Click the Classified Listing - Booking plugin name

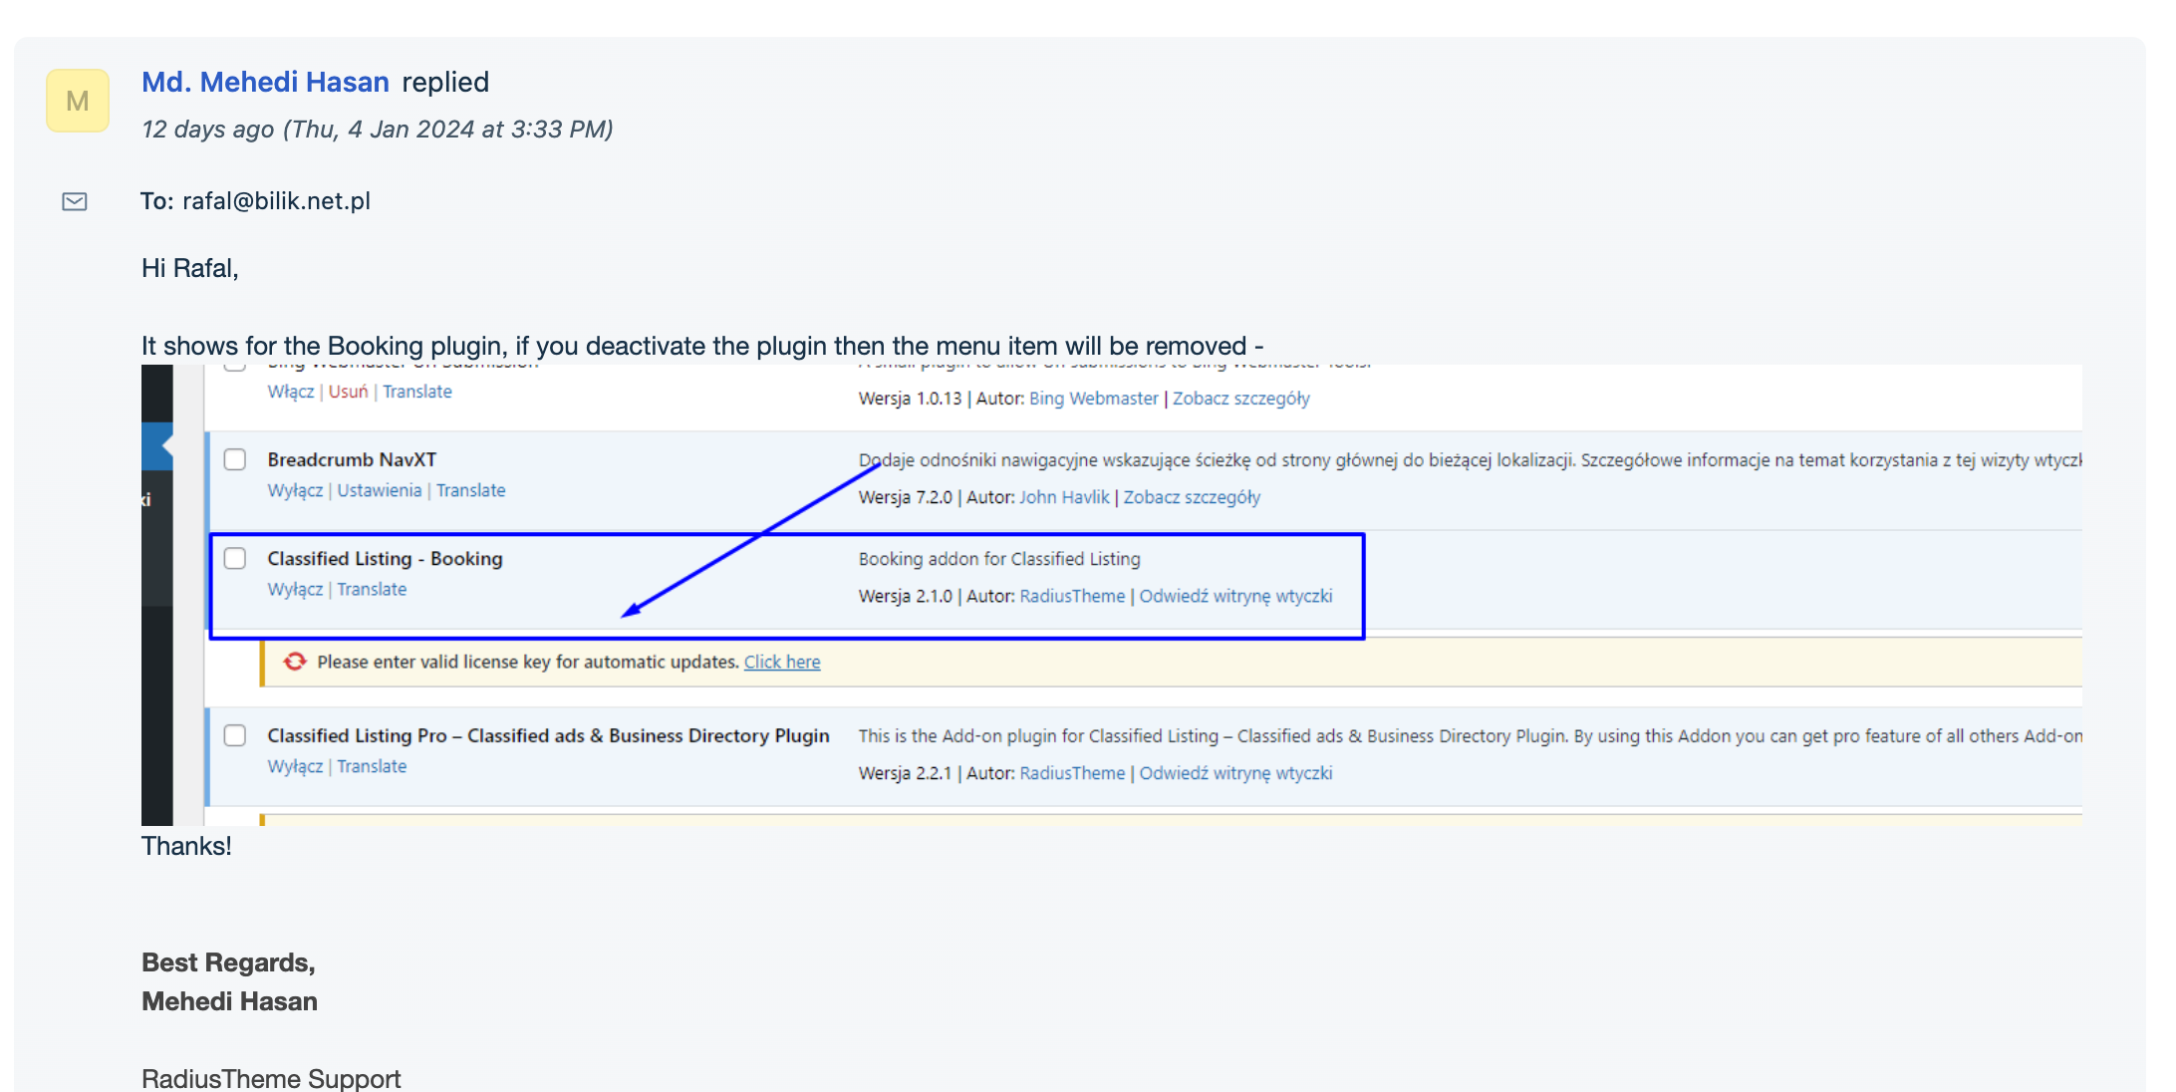click(x=385, y=558)
